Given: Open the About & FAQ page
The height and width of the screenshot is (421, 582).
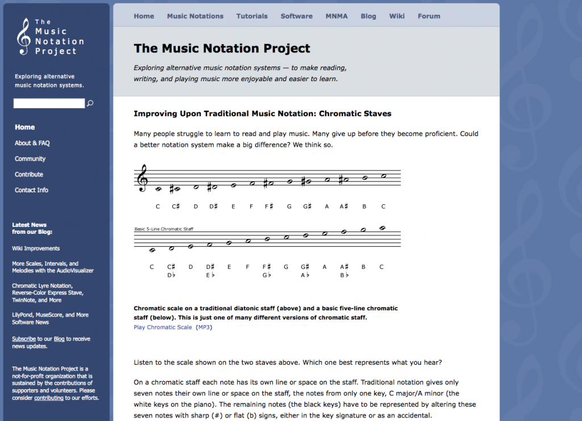Looking at the screenshot, I should click(32, 143).
